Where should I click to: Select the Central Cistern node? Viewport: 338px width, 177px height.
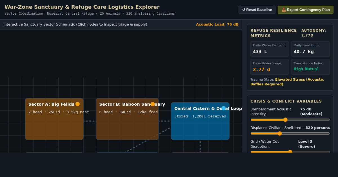click(x=200, y=121)
